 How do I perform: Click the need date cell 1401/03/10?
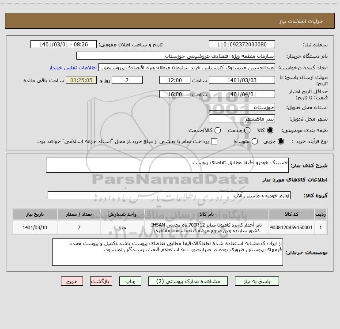point(35,227)
